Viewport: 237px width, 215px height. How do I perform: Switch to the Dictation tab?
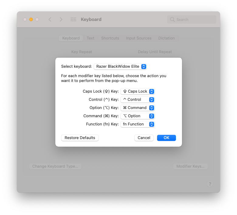point(167,38)
